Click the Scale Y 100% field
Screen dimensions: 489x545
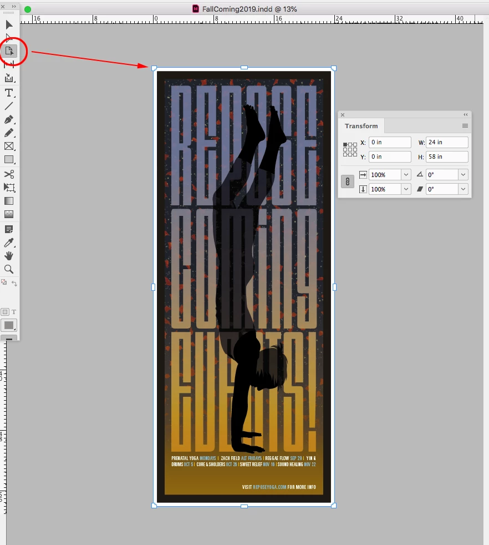click(385, 189)
